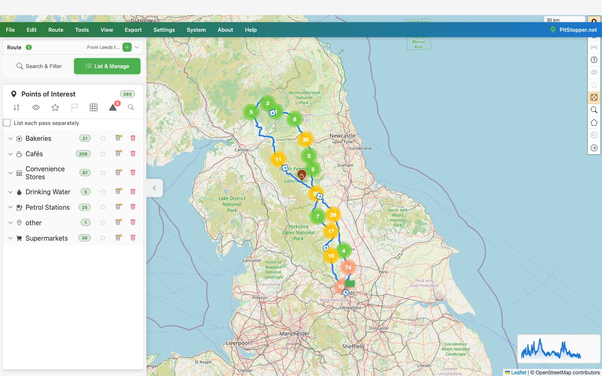602x376 pixels.
Task: Click the warning triangle with red badge
Action: (113, 107)
